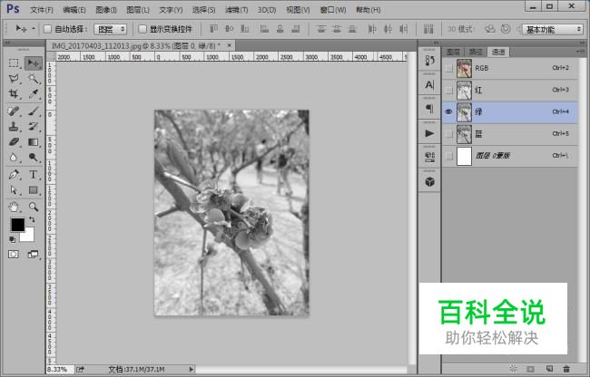Delete current channel with trash icon
Image resolution: width=590 pixels, height=377 pixels.
[566, 369]
